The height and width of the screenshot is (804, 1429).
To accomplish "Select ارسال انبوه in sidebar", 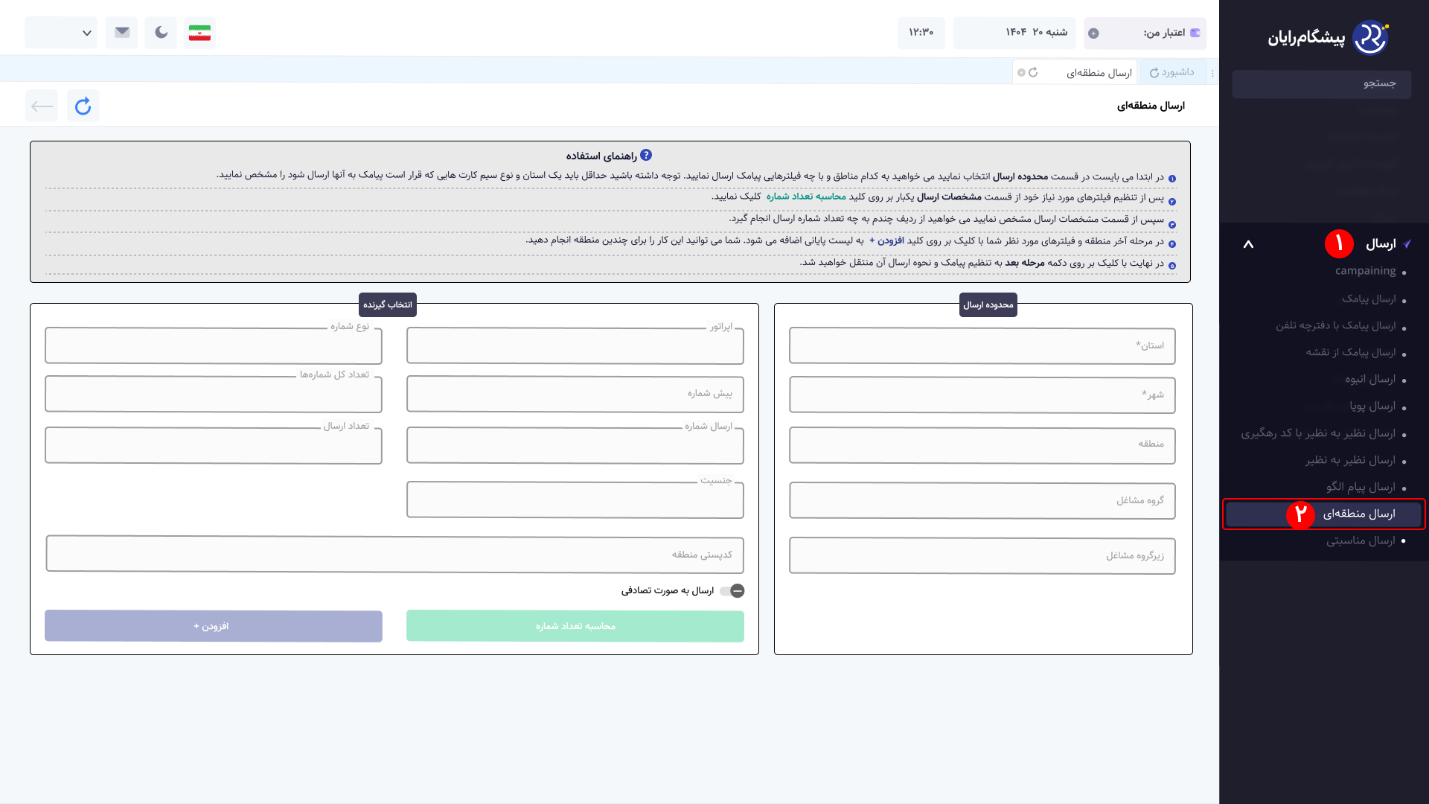I will 1369,380.
